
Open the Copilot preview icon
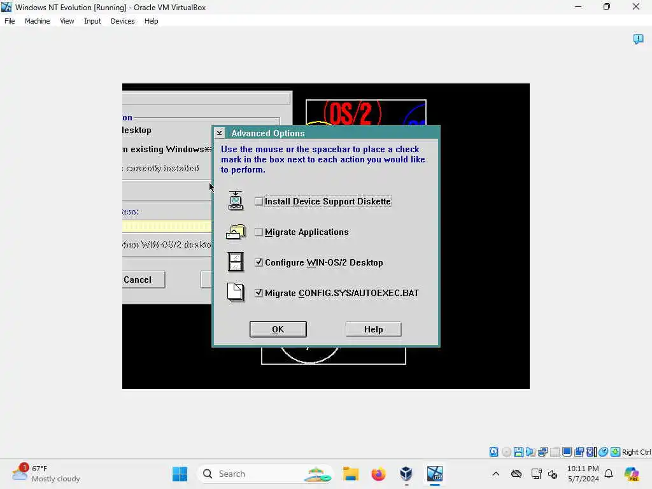(632, 474)
